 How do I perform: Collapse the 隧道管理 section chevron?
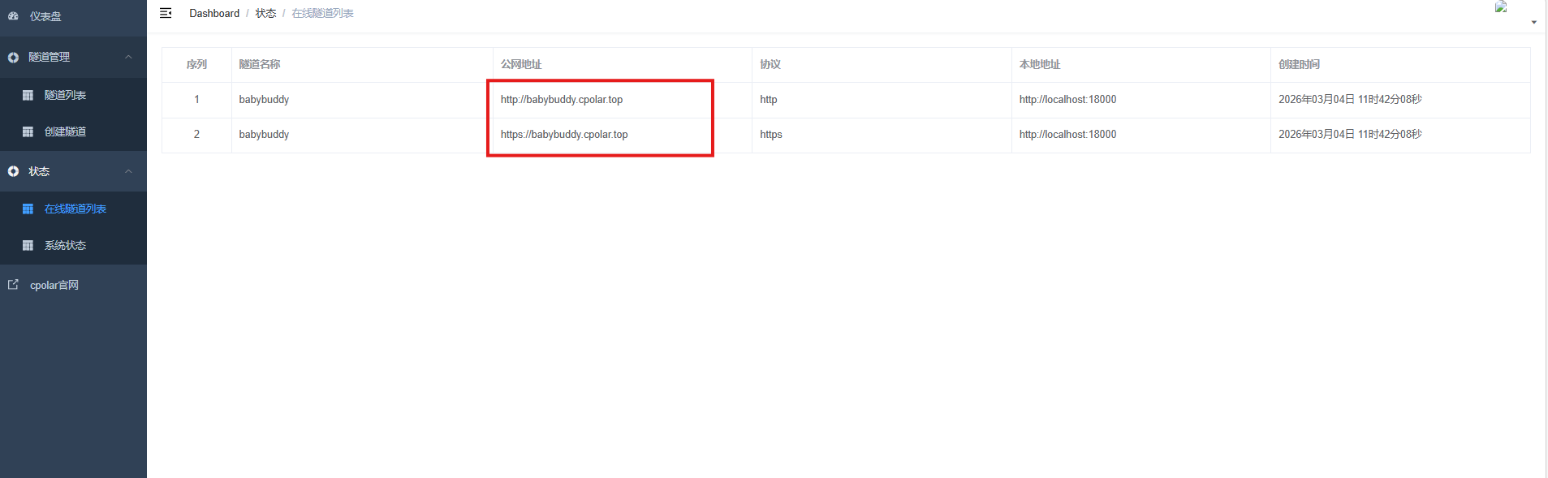coord(128,57)
